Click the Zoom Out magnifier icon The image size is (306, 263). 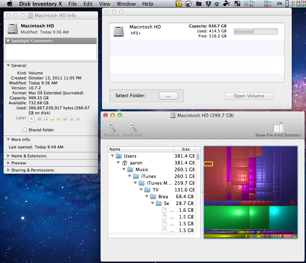133,127
